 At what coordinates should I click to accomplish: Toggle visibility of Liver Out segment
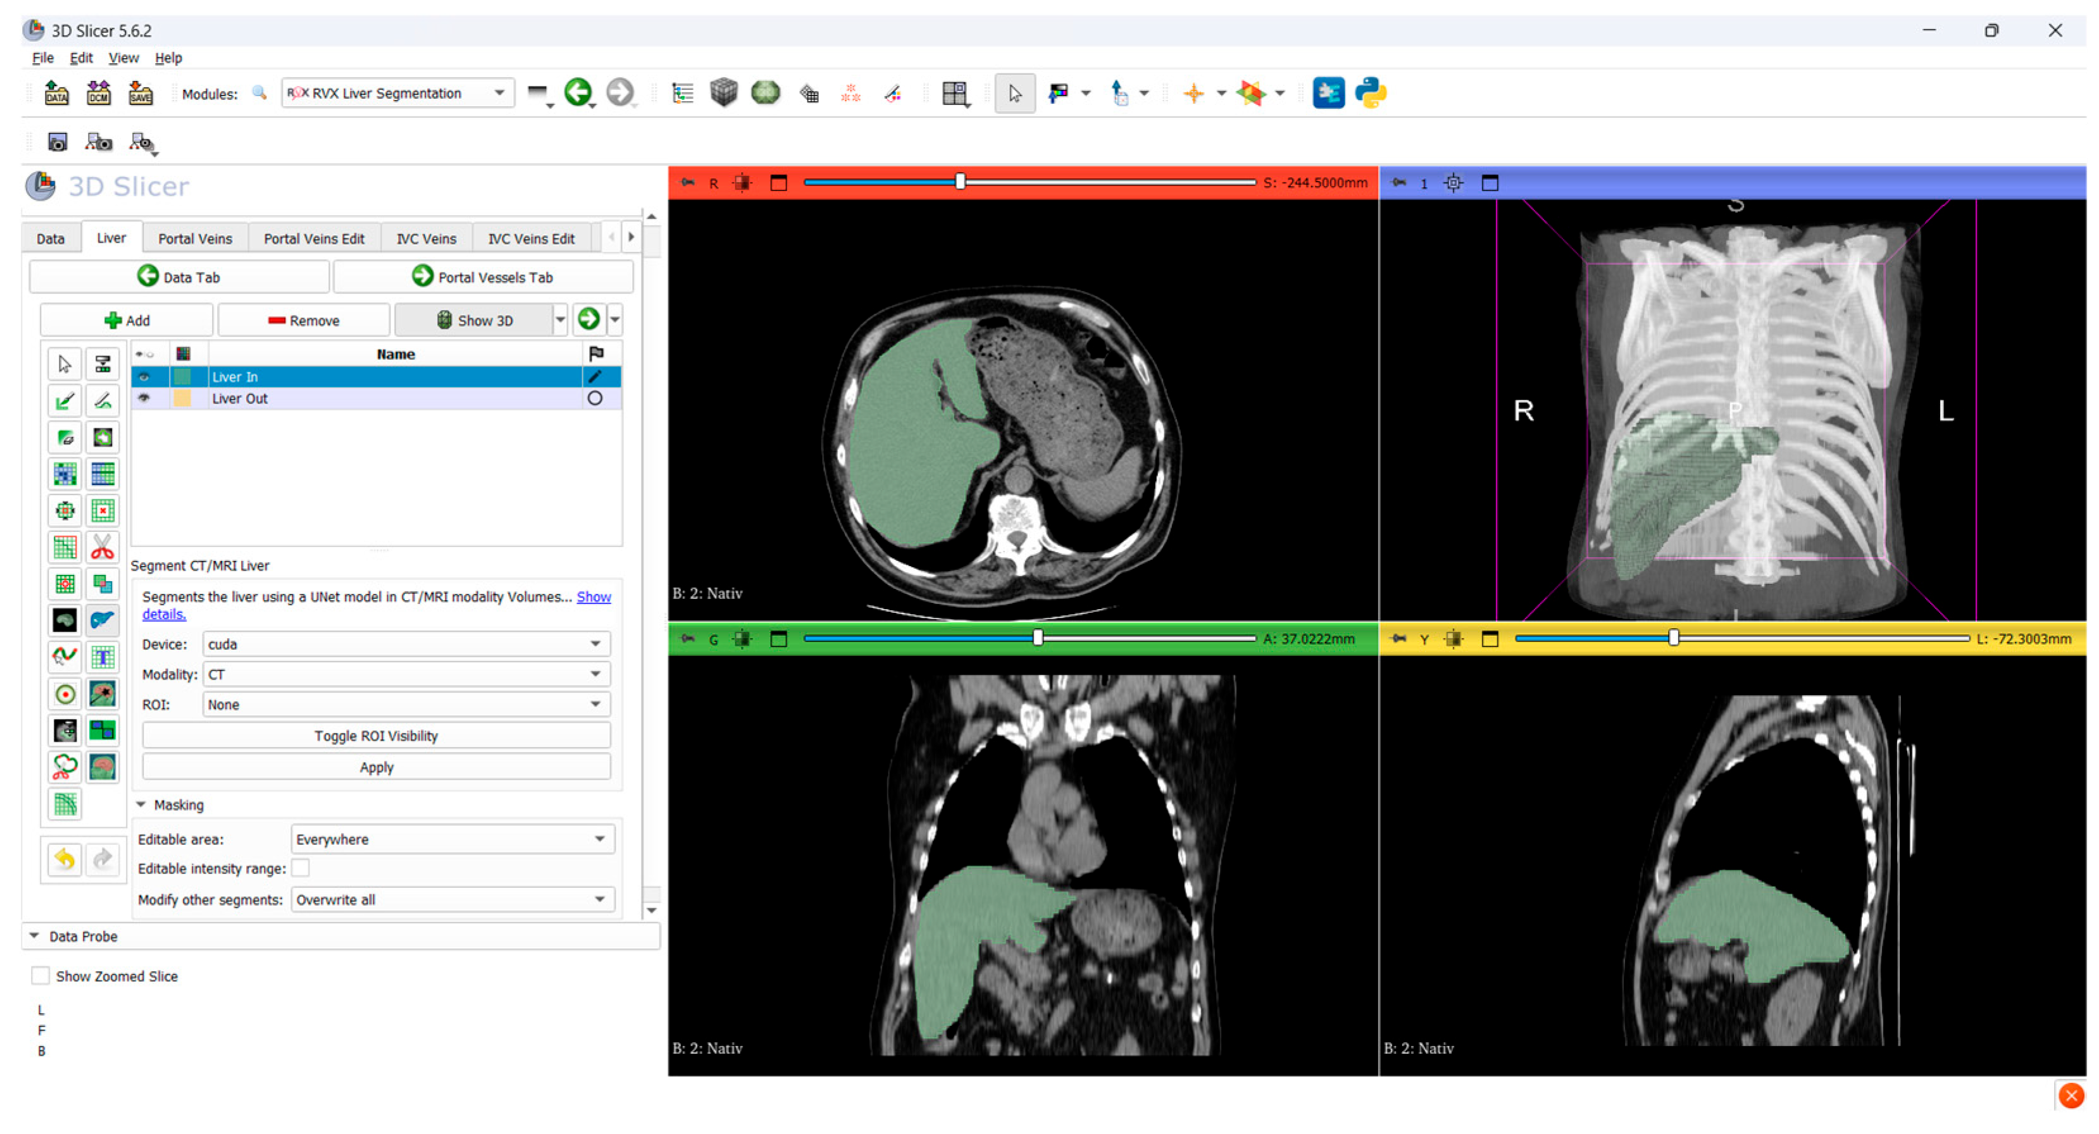point(144,398)
